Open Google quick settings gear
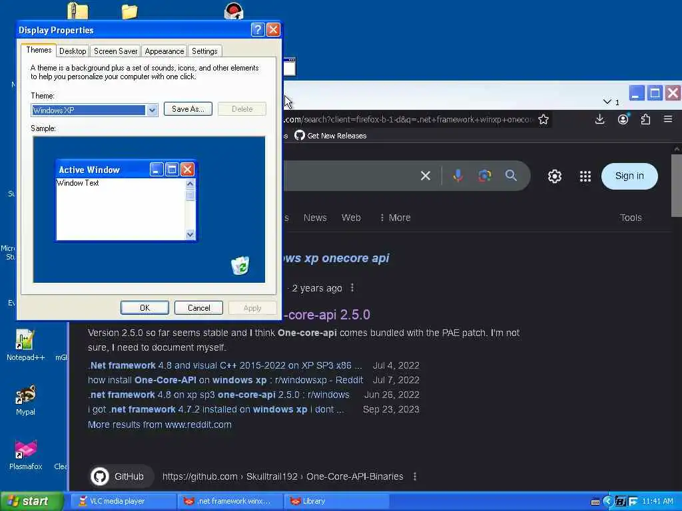The image size is (682, 511). [x=555, y=176]
